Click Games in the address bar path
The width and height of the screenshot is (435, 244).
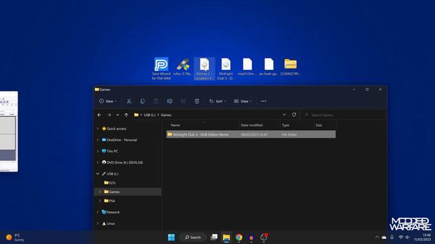(166, 115)
